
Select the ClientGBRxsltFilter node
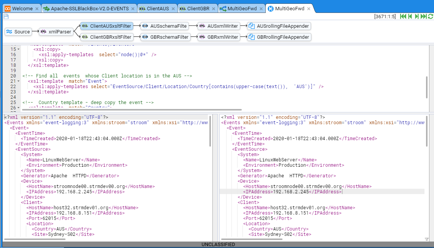(x=107, y=37)
